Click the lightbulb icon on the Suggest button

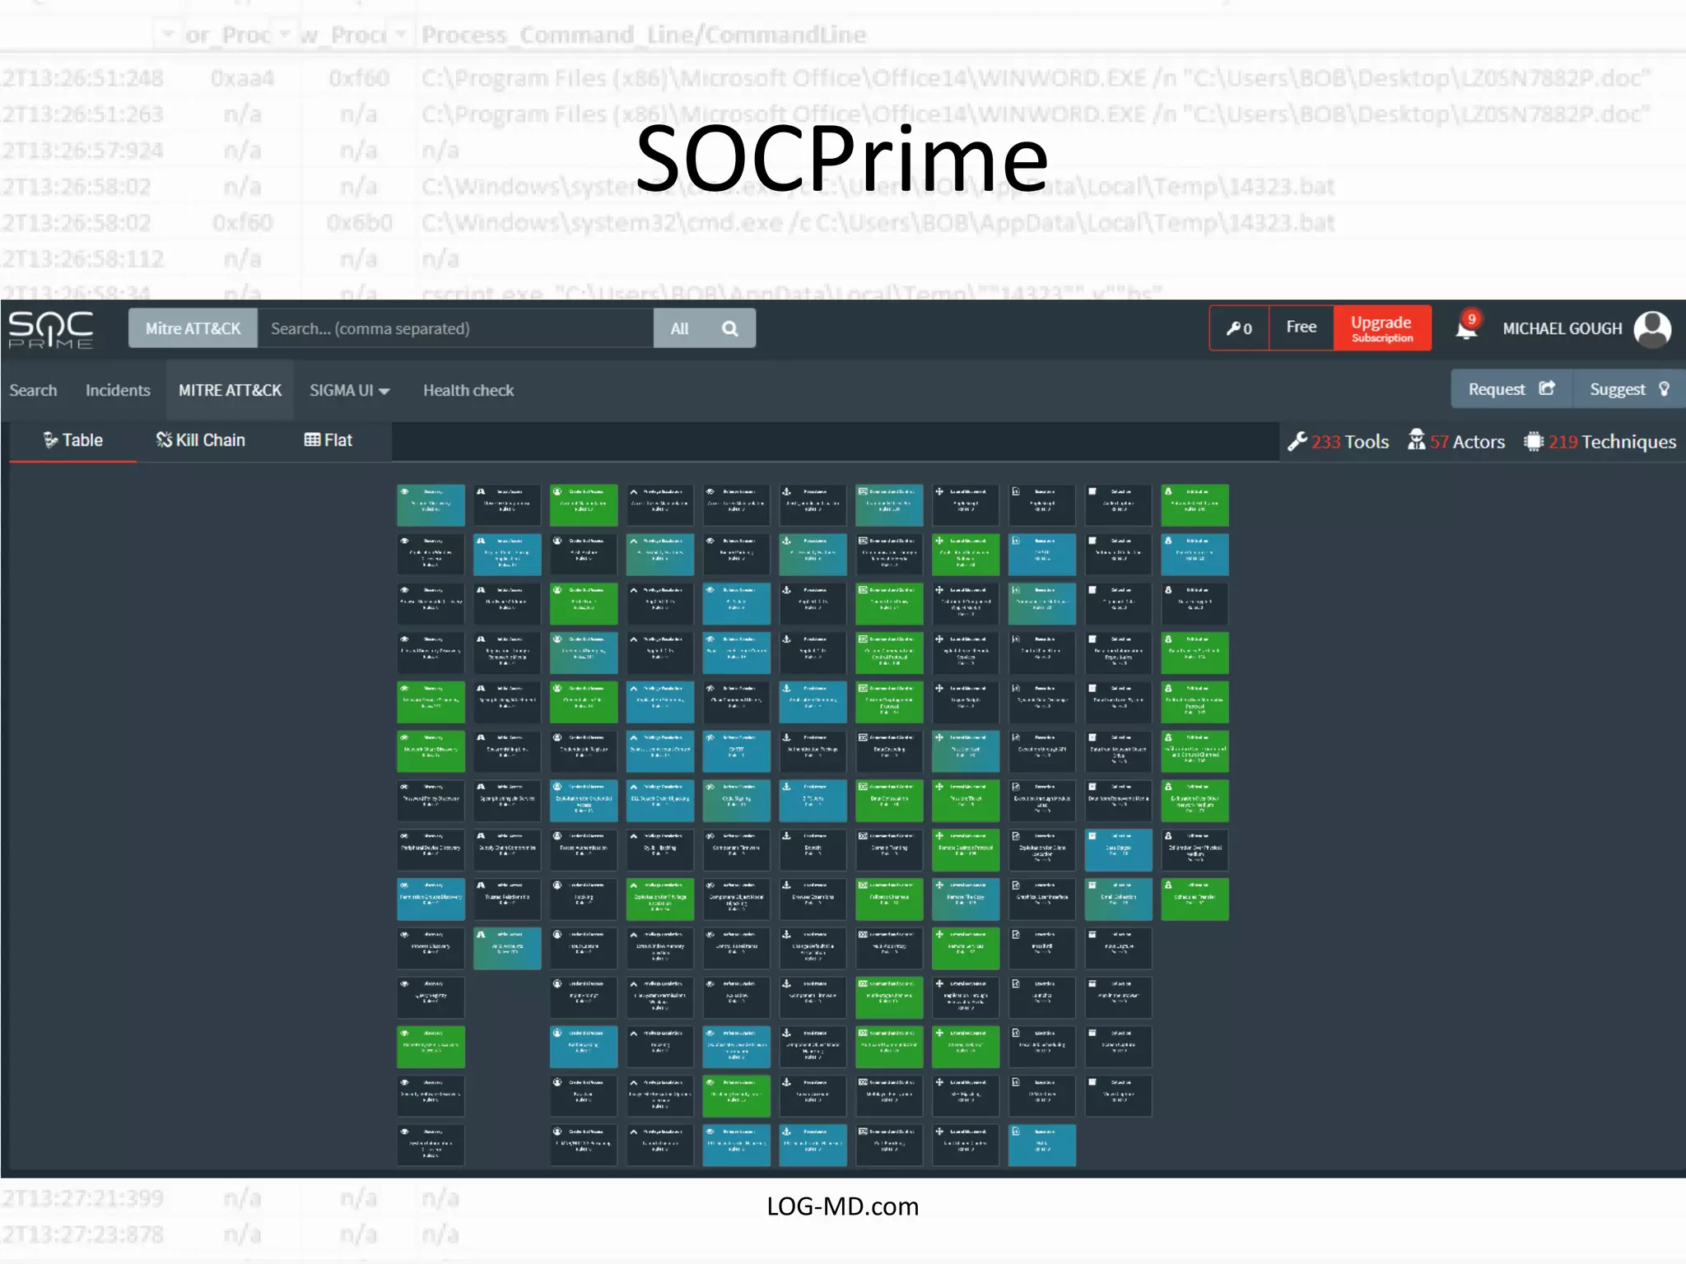(1664, 388)
